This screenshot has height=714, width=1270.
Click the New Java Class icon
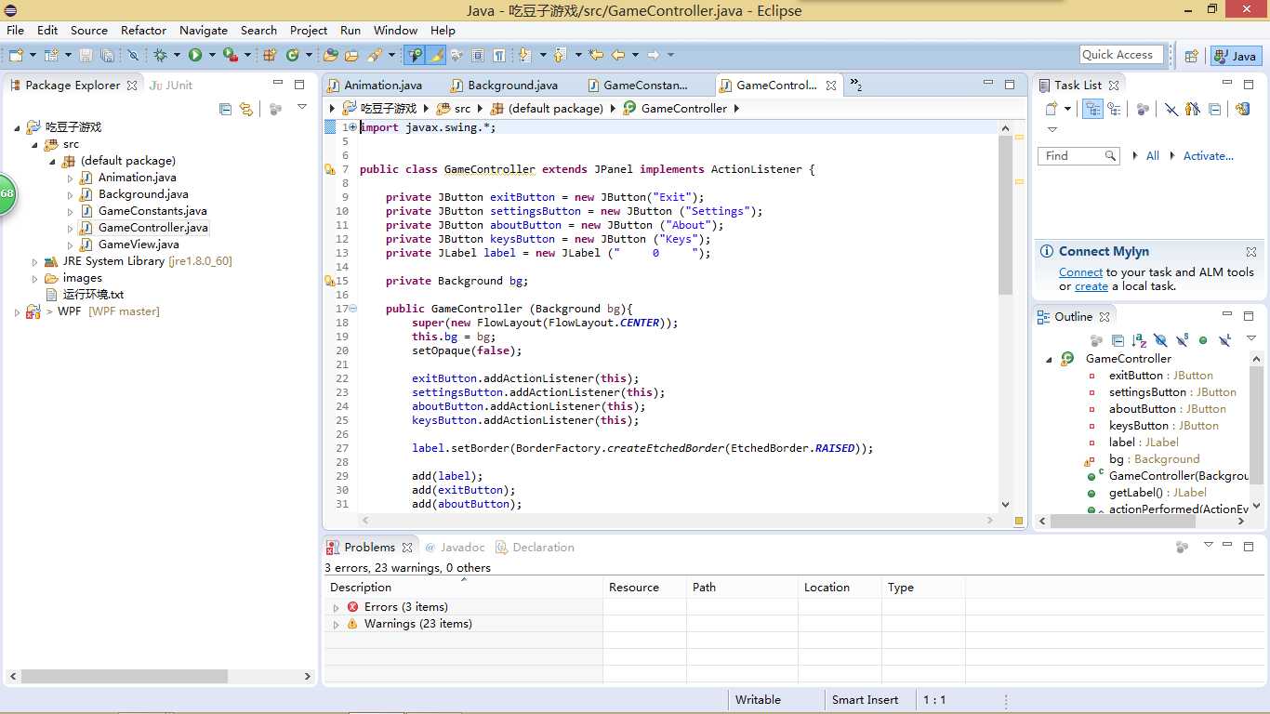pyautogui.click(x=293, y=56)
